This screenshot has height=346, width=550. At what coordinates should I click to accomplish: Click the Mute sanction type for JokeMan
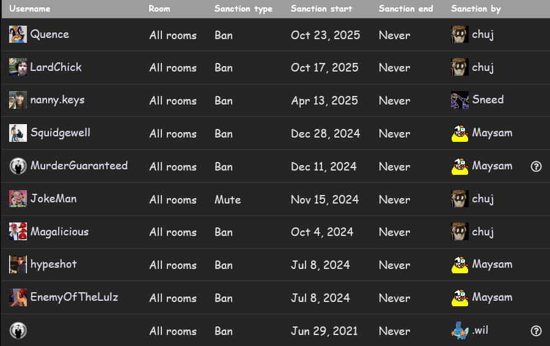227,199
